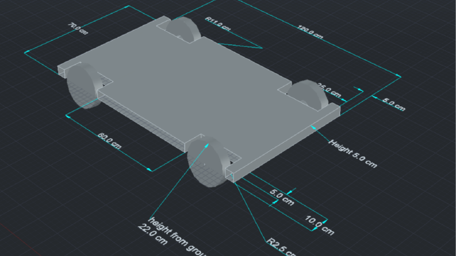The height and width of the screenshot is (256, 456).
Task: Click the 'Height 5.0 cm' annotation
Action: (352, 153)
